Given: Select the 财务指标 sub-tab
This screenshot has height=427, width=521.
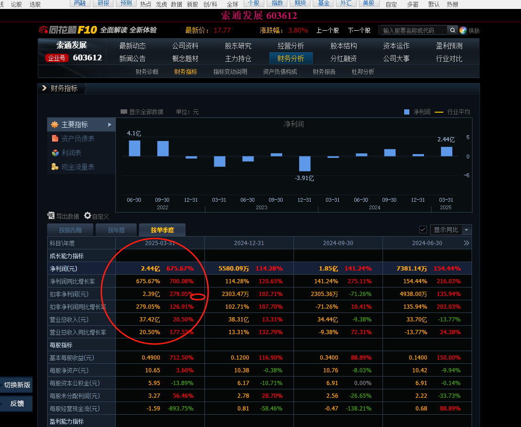Looking at the screenshot, I should [186, 72].
